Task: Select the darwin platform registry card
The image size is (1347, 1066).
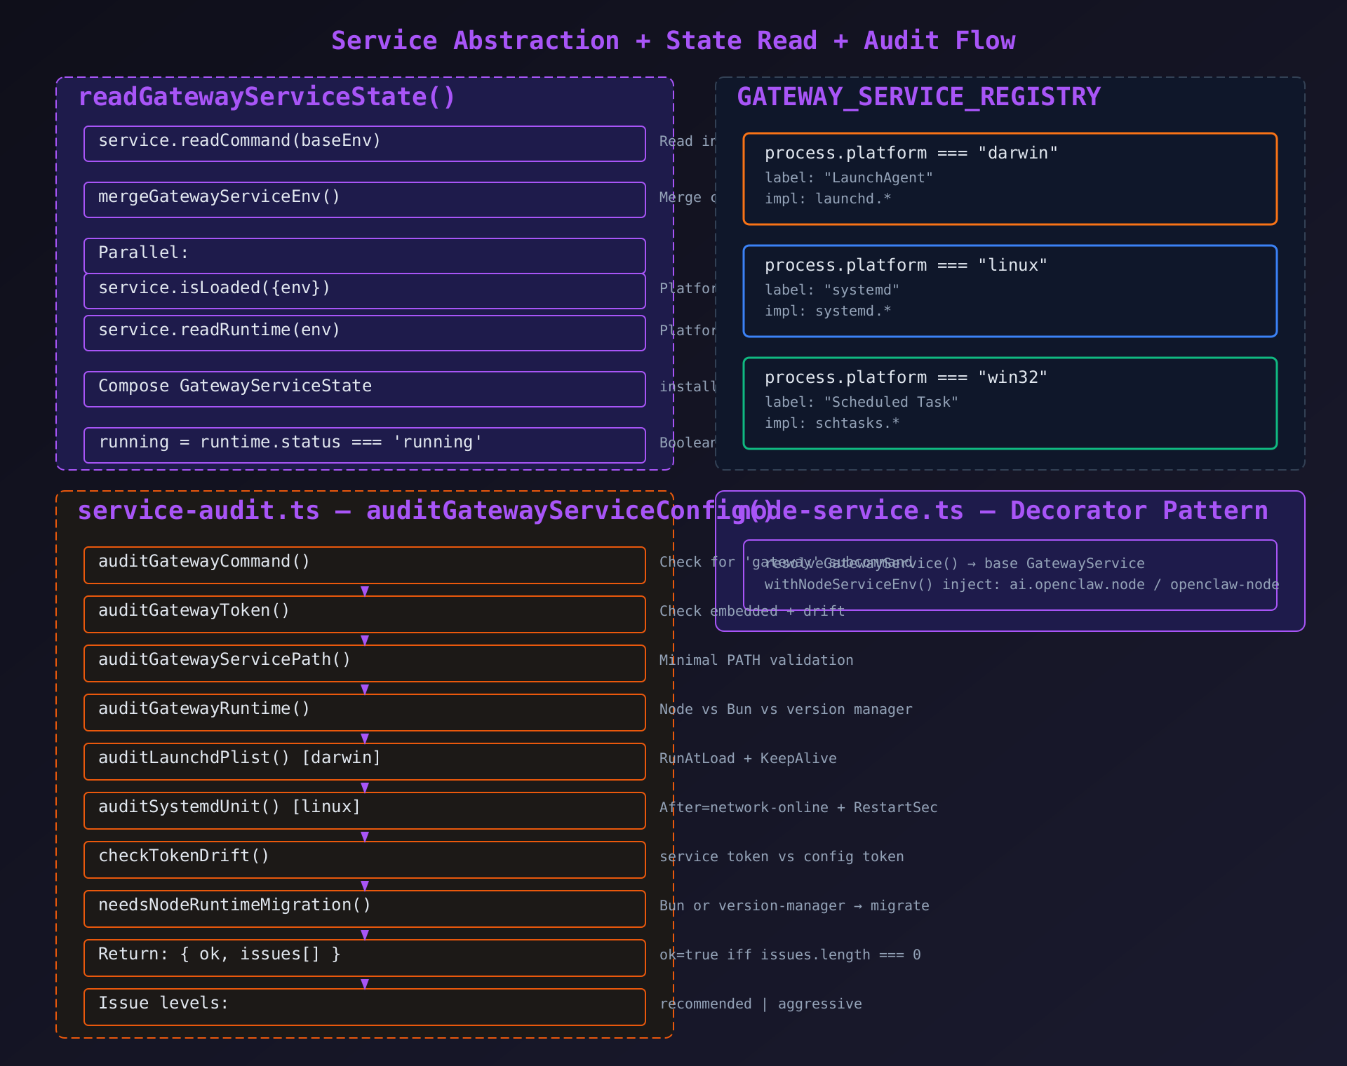Action: (x=1010, y=179)
